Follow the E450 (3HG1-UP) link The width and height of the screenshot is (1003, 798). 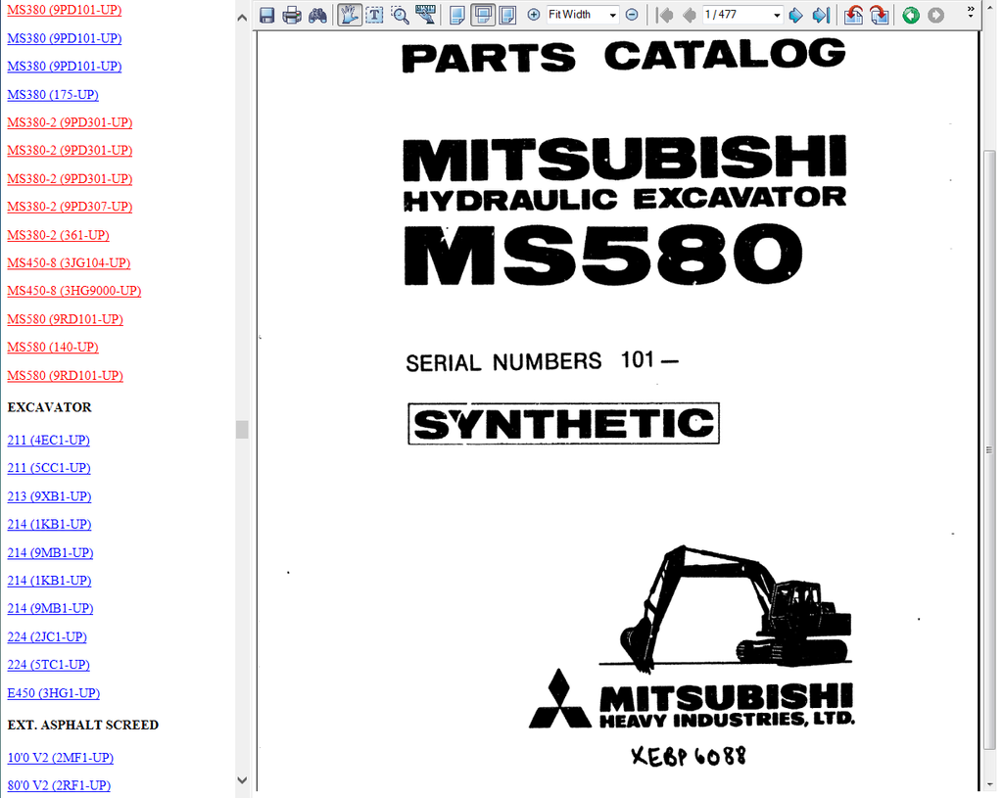pyautogui.click(x=54, y=693)
